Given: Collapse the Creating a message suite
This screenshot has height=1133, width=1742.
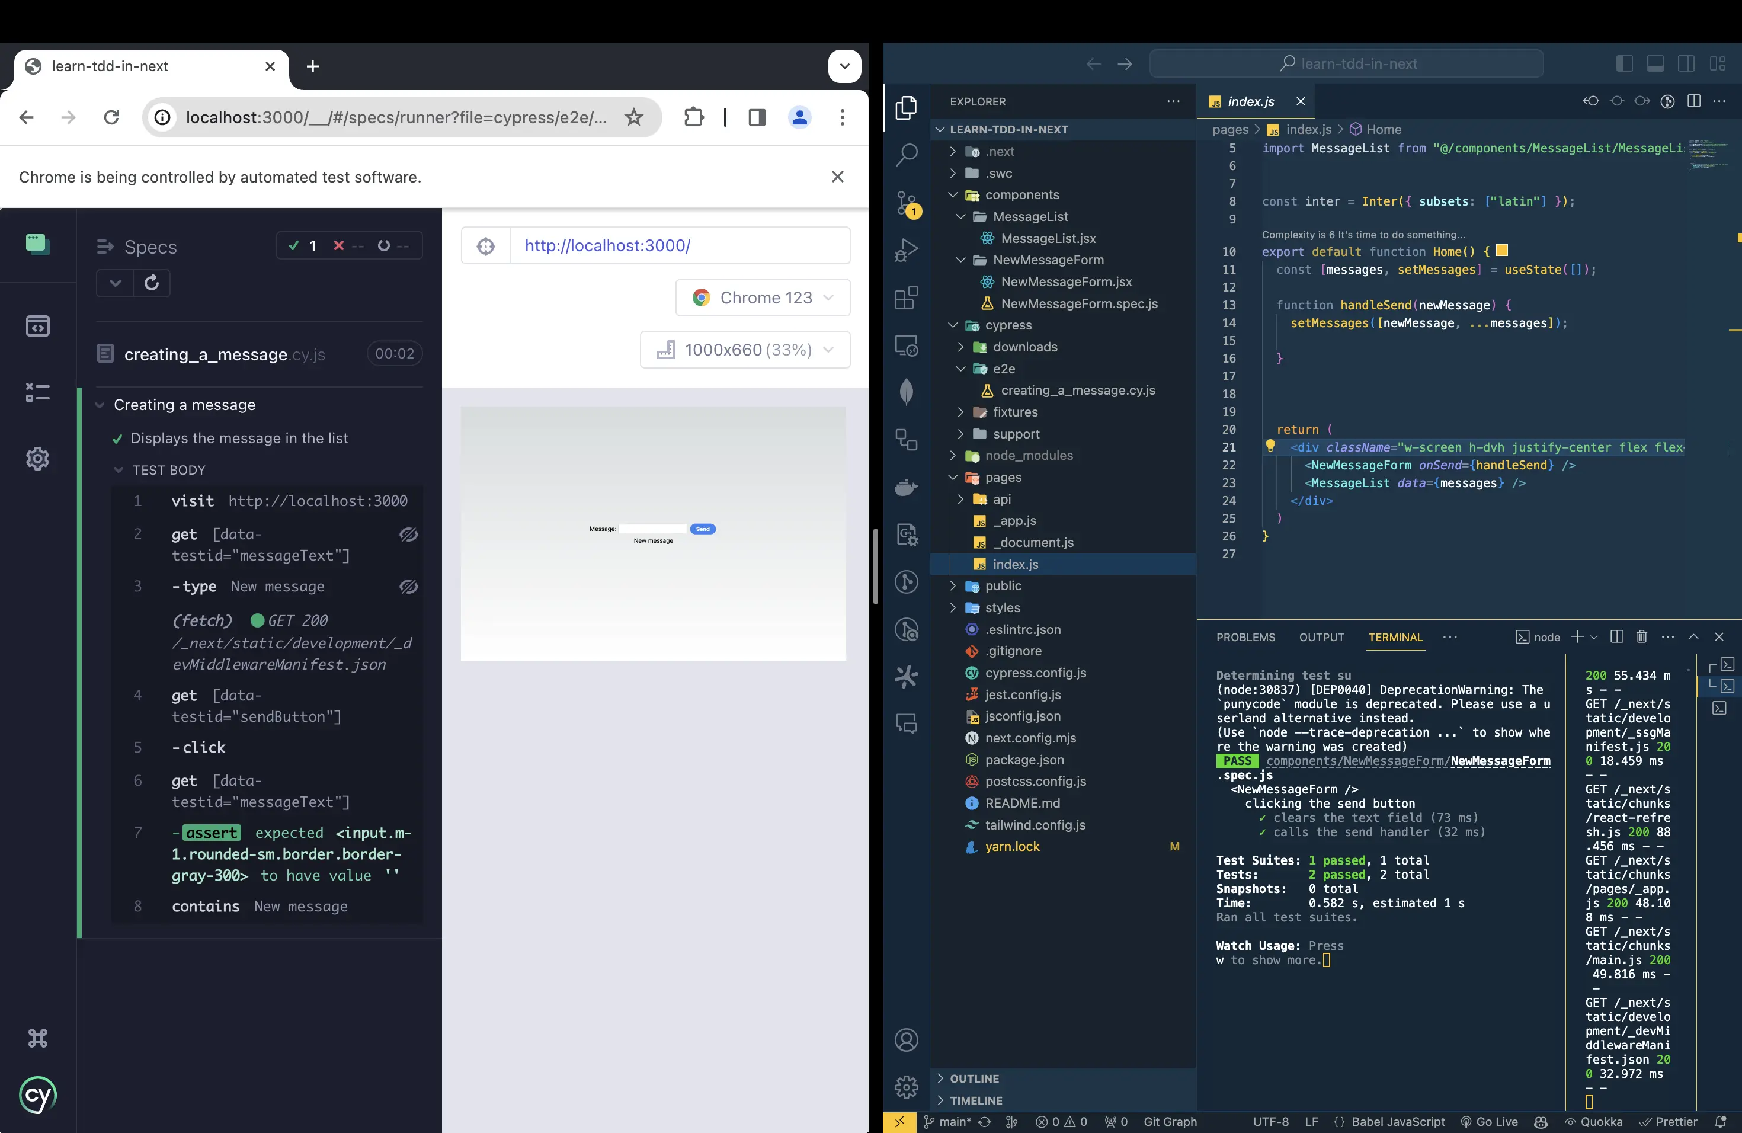Looking at the screenshot, I should coord(100,405).
